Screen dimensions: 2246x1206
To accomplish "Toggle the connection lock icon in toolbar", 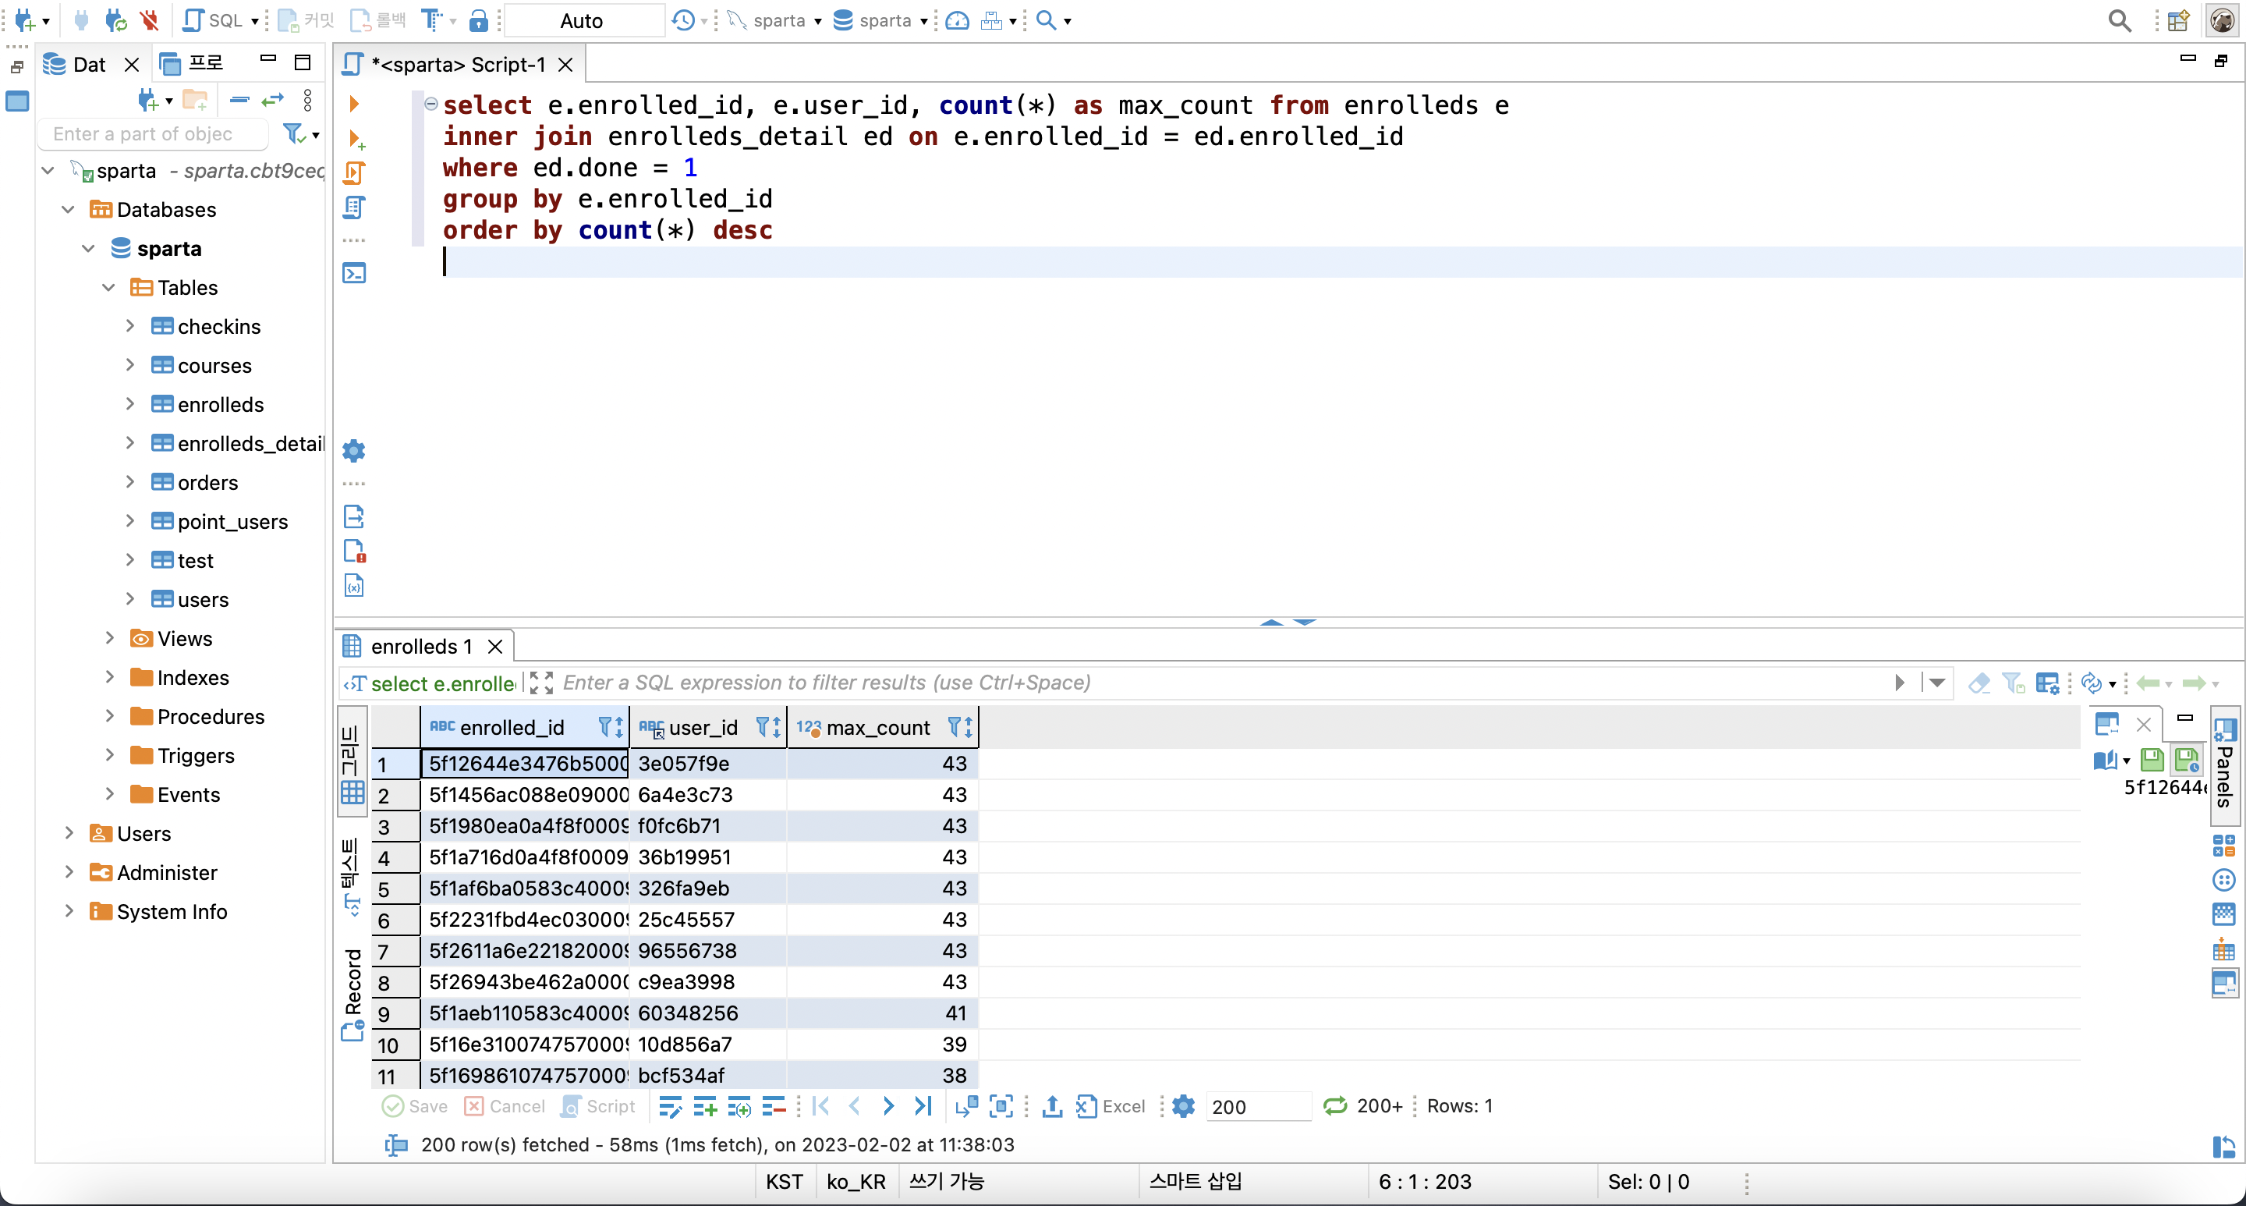I will 479,20.
